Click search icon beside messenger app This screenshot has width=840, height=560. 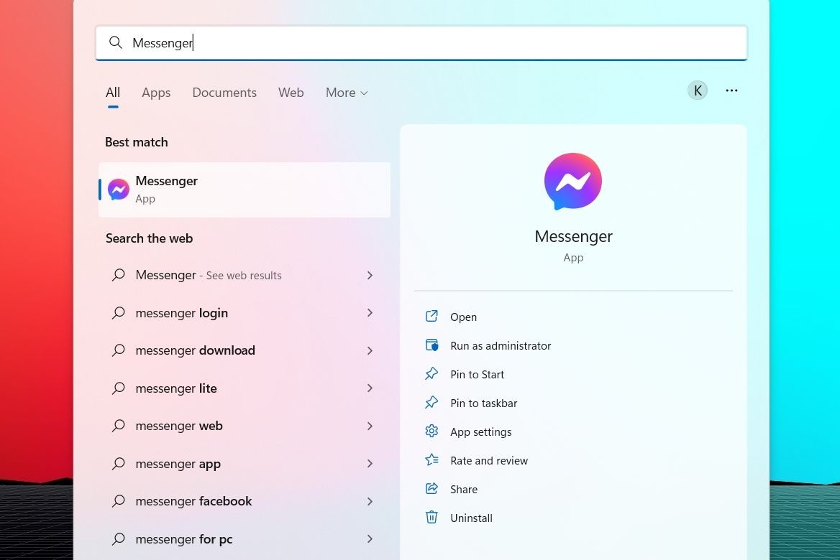coord(119,463)
